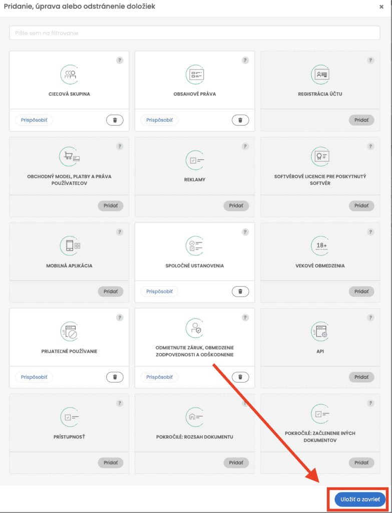Click the Vekové obmedzenia 18+ icon
392x513 pixels.
tap(320, 245)
